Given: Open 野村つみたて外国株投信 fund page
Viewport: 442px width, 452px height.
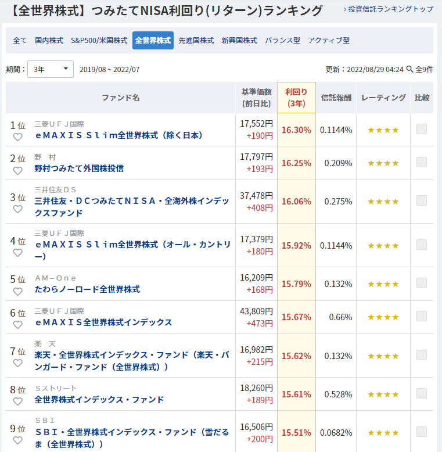Looking at the screenshot, I should click(x=79, y=168).
